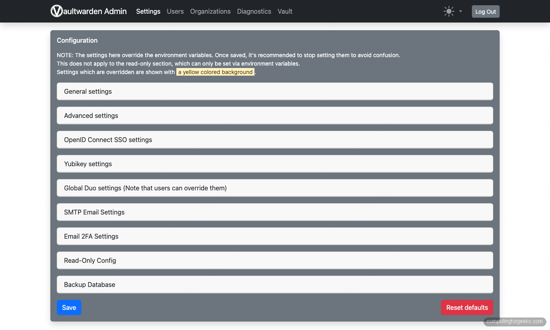Click the Reset defaults button
The height and width of the screenshot is (330, 550).
click(x=467, y=307)
